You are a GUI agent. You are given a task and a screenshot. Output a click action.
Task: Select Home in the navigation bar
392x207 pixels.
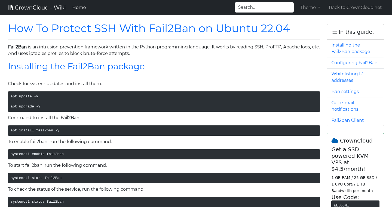(x=79, y=7)
